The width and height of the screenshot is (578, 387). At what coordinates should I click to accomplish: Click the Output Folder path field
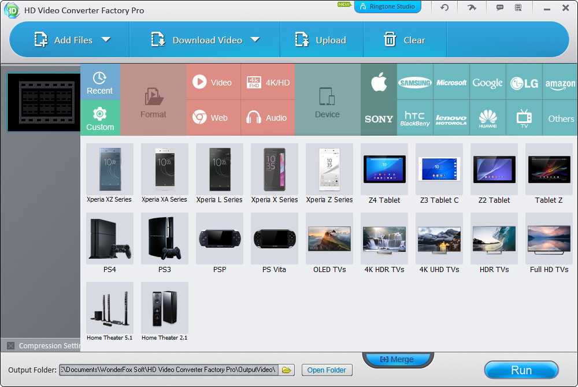click(x=169, y=370)
